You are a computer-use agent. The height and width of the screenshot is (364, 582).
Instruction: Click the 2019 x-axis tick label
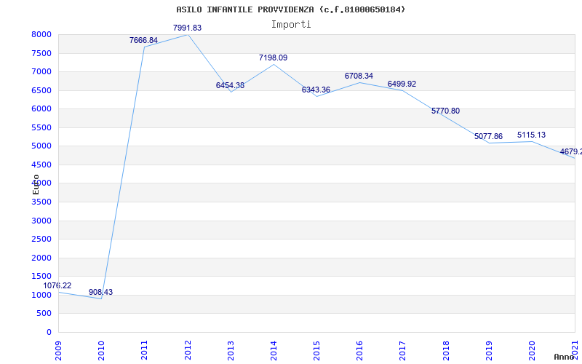[x=489, y=351]
